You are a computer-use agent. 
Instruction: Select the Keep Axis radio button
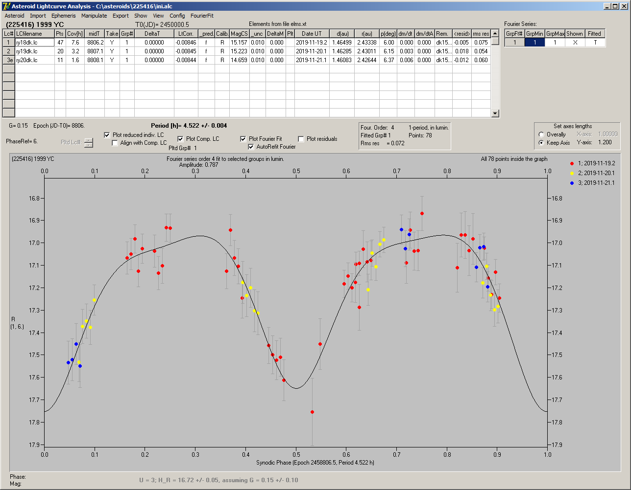click(541, 143)
